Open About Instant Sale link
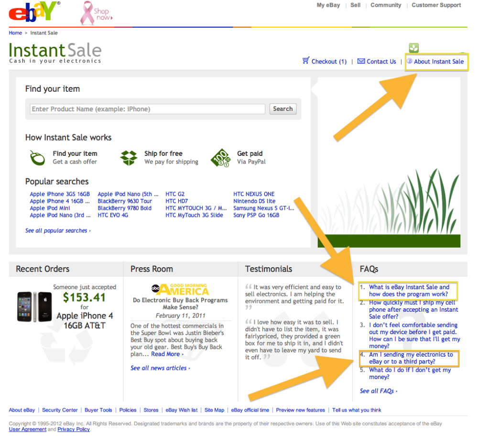Screen dimensions: 489x445 click(x=439, y=62)
